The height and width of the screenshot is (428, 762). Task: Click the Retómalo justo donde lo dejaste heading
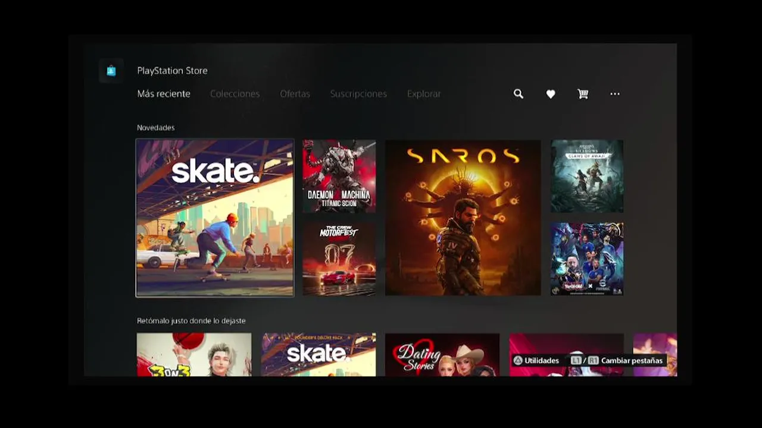[x=191, y=321]
